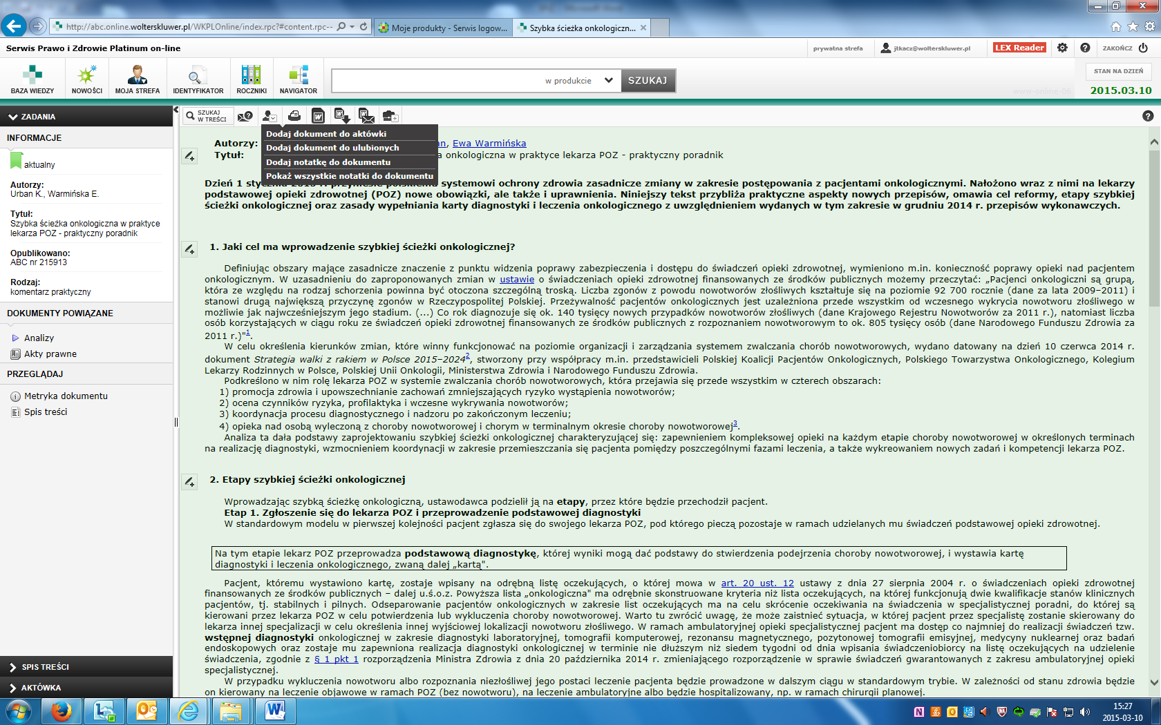The image size is (1161, 725).
Task: Click the briefcase add icon in document toolbar
Action: [390, 116]
